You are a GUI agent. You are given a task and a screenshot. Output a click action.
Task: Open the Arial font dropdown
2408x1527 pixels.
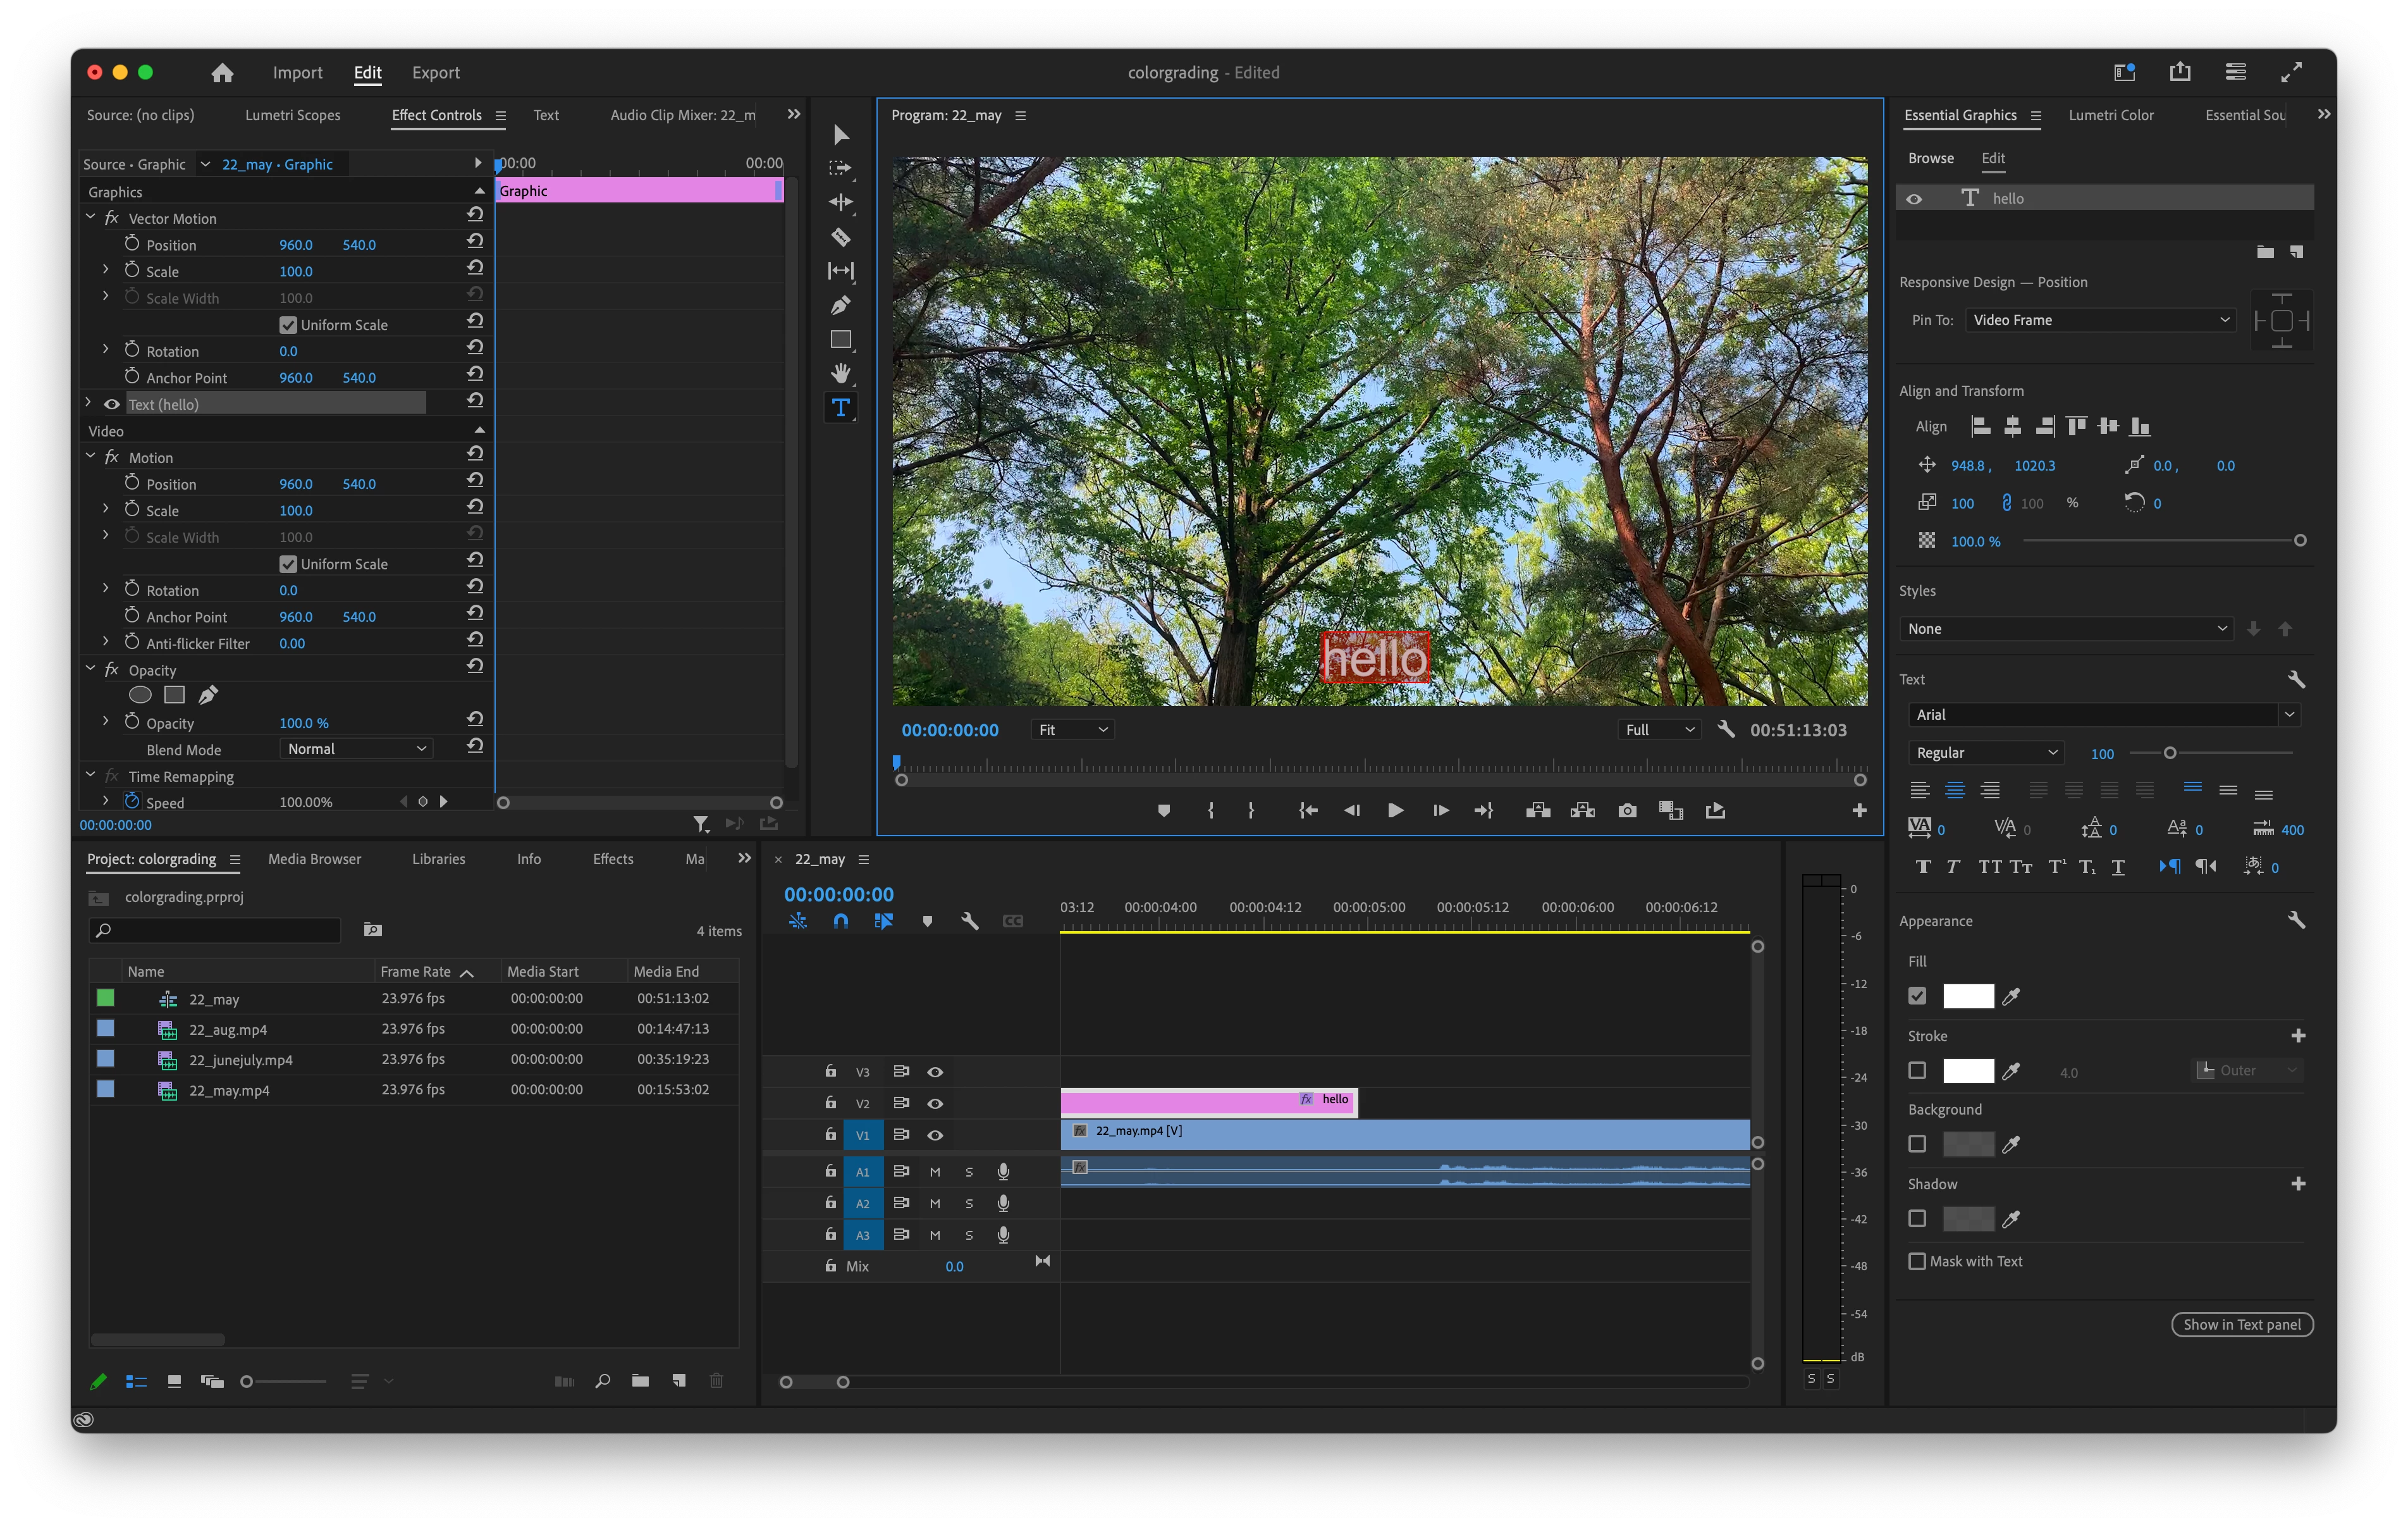(x=2101, y=714)
